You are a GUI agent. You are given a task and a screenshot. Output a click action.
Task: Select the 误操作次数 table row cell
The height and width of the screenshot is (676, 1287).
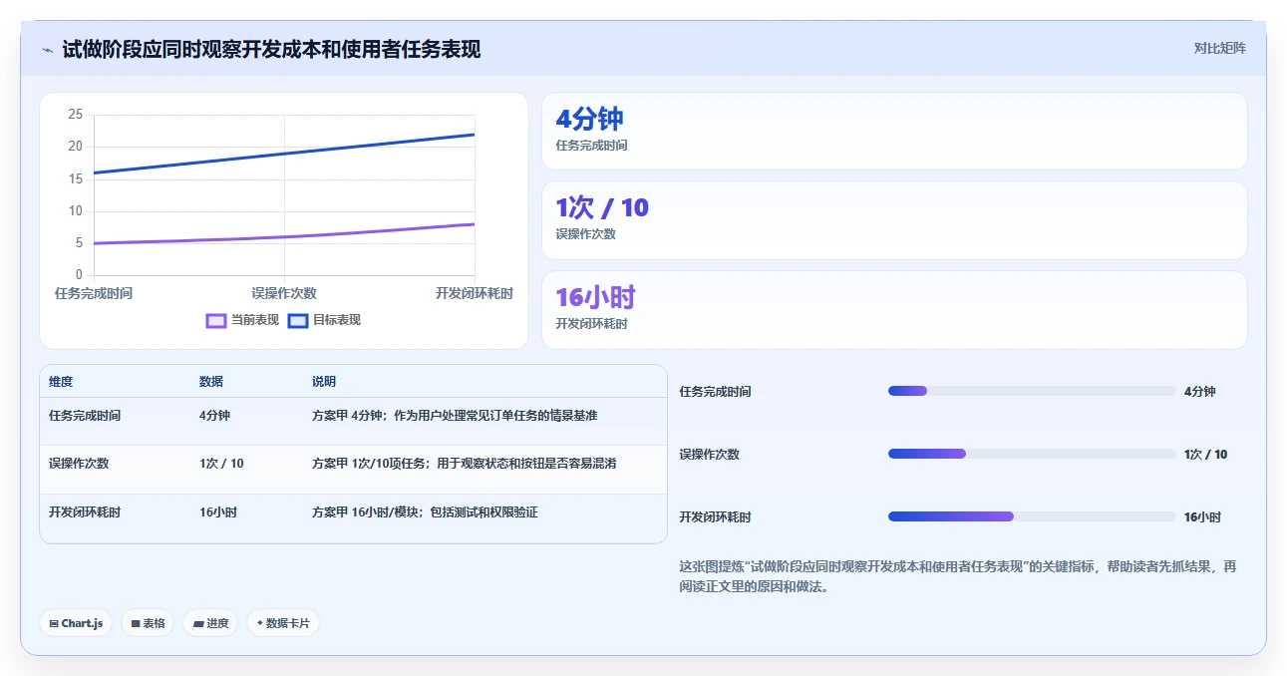pos(79,464)
